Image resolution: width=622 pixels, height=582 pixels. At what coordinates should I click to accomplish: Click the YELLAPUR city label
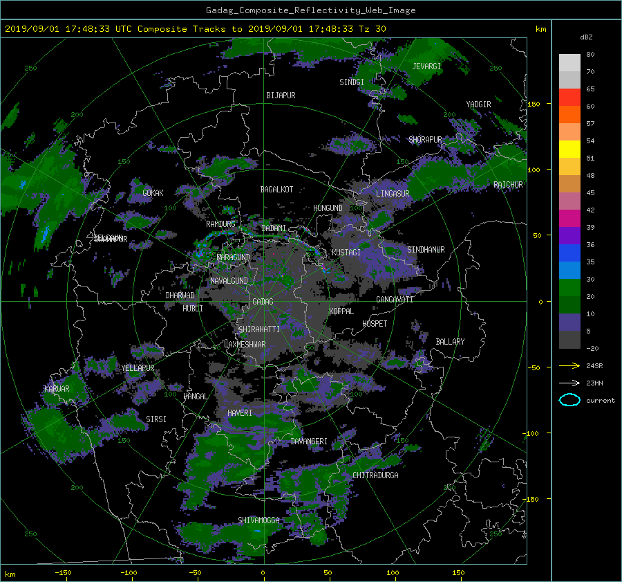138,368
